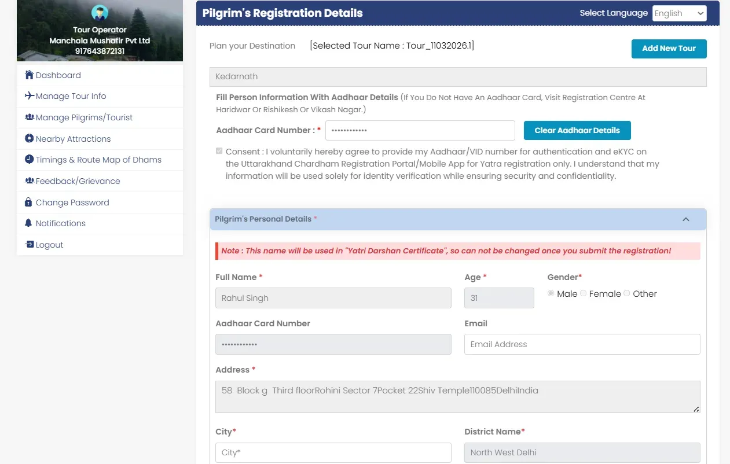Viewport: 730px width, 464px height.
Task: Collapse the Pilgrim's Personal Details section
Action: [x=685, y=219]
